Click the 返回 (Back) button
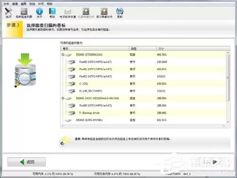The height and width of the screenshot is (178, 237). [x=27, y=162]
